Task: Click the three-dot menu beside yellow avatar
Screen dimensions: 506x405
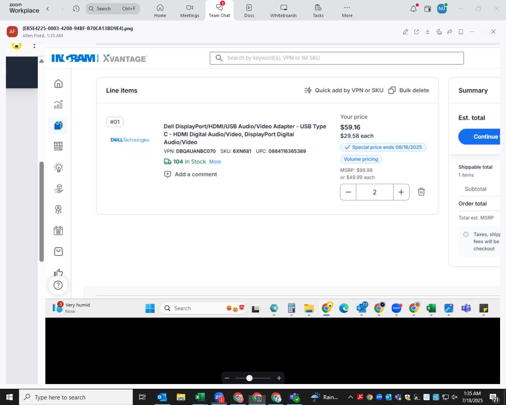Action: 34,46
